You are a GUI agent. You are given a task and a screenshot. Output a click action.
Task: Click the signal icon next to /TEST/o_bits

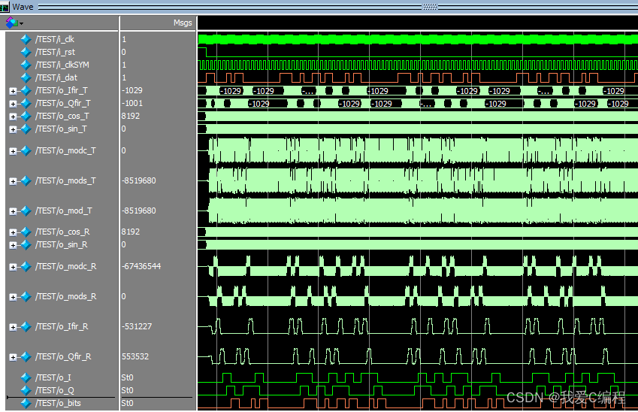(26, 403)
